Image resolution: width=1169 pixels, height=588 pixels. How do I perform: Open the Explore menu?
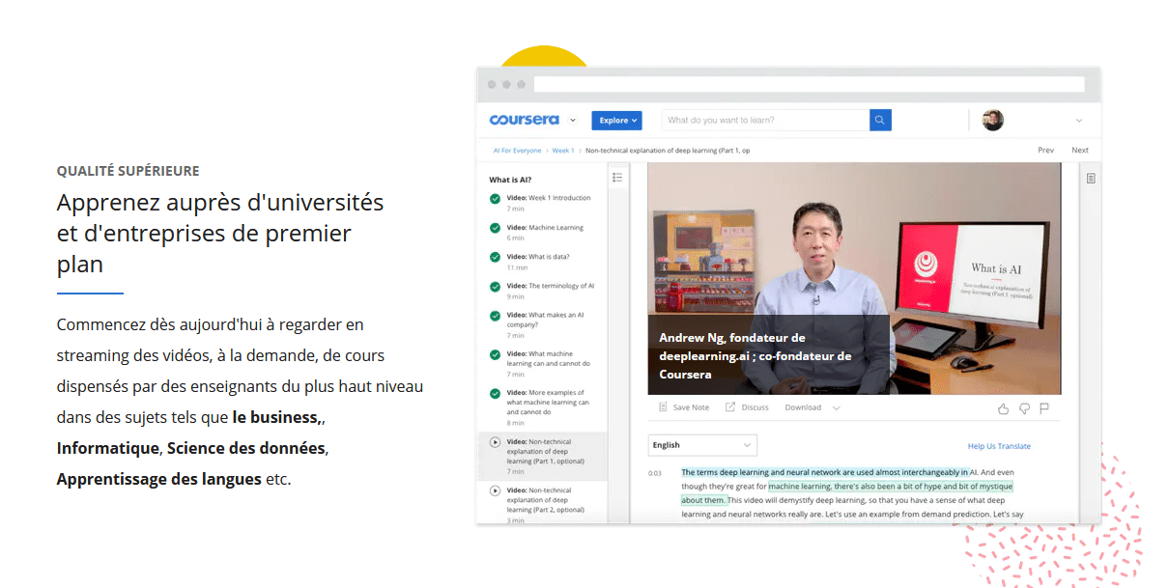[616, 121]
